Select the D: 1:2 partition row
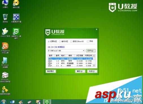Image resolution: width=143 pixels, height=104 pixels. point(70,61)
